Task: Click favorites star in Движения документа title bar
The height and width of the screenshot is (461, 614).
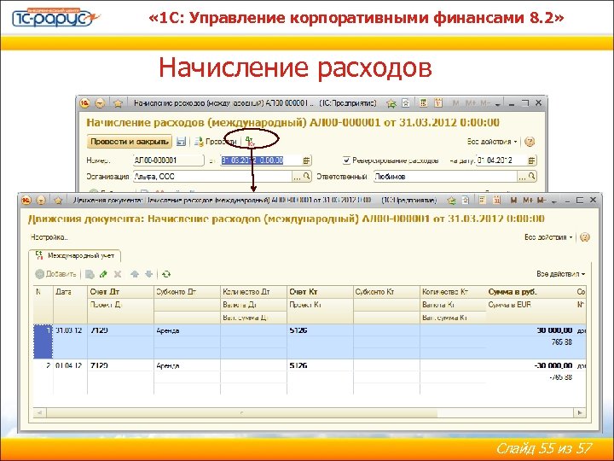Action: click(x=58, y=201)
